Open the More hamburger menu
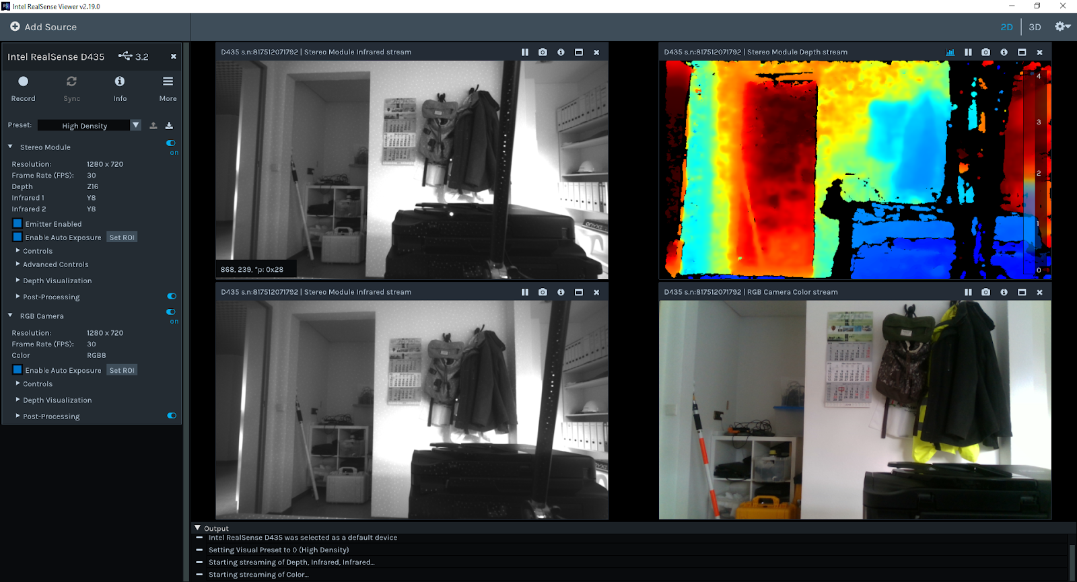Image resolution: width=1077 pixels, height=582 pixels. 168,82
